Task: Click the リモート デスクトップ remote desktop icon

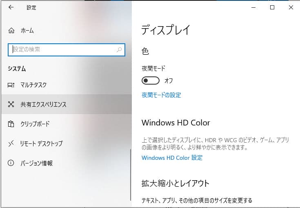Action: point(11,143)
